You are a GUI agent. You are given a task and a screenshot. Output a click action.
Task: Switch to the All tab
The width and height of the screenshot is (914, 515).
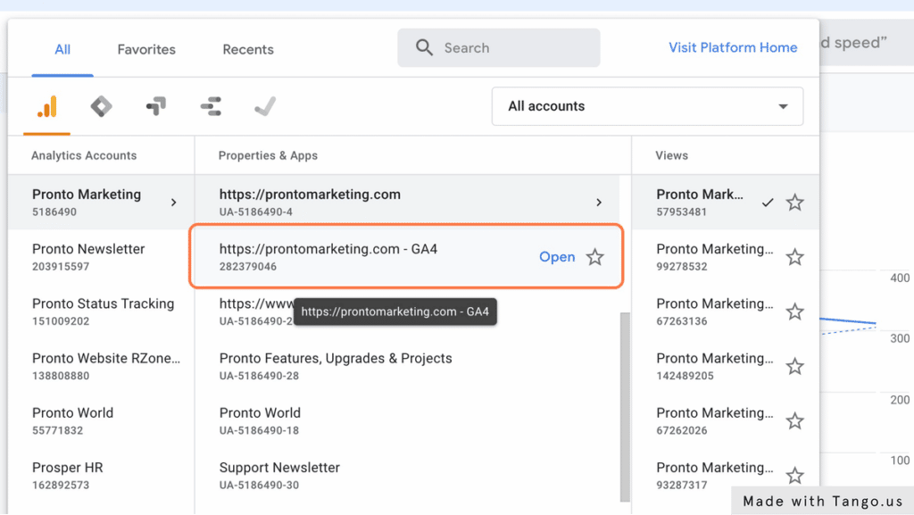(x=62, y=49)
